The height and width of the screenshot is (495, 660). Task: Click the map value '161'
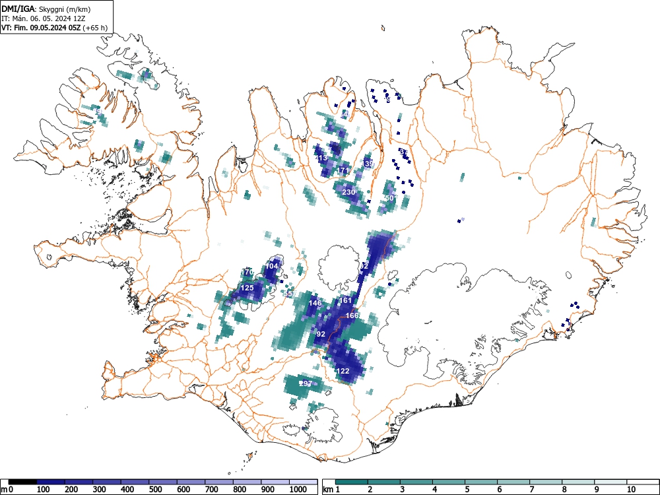(345, 300)
